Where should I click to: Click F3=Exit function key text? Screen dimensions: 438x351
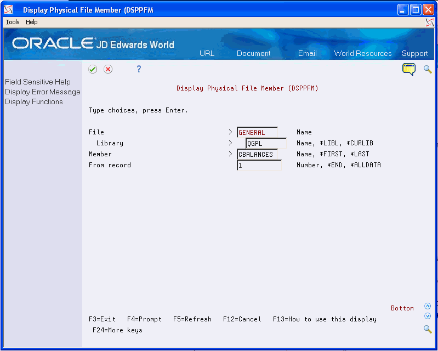[x=103, y=319]
